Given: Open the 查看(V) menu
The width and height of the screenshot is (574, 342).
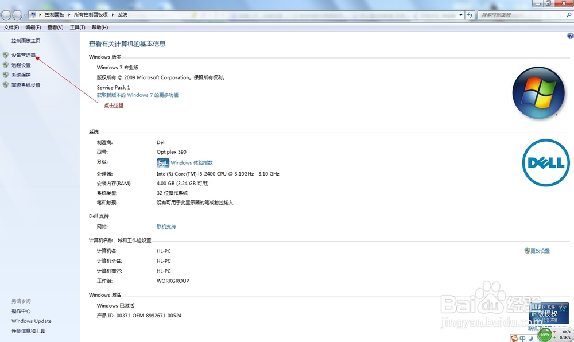Looking at the screenshot, I should [x=55, y=28].
